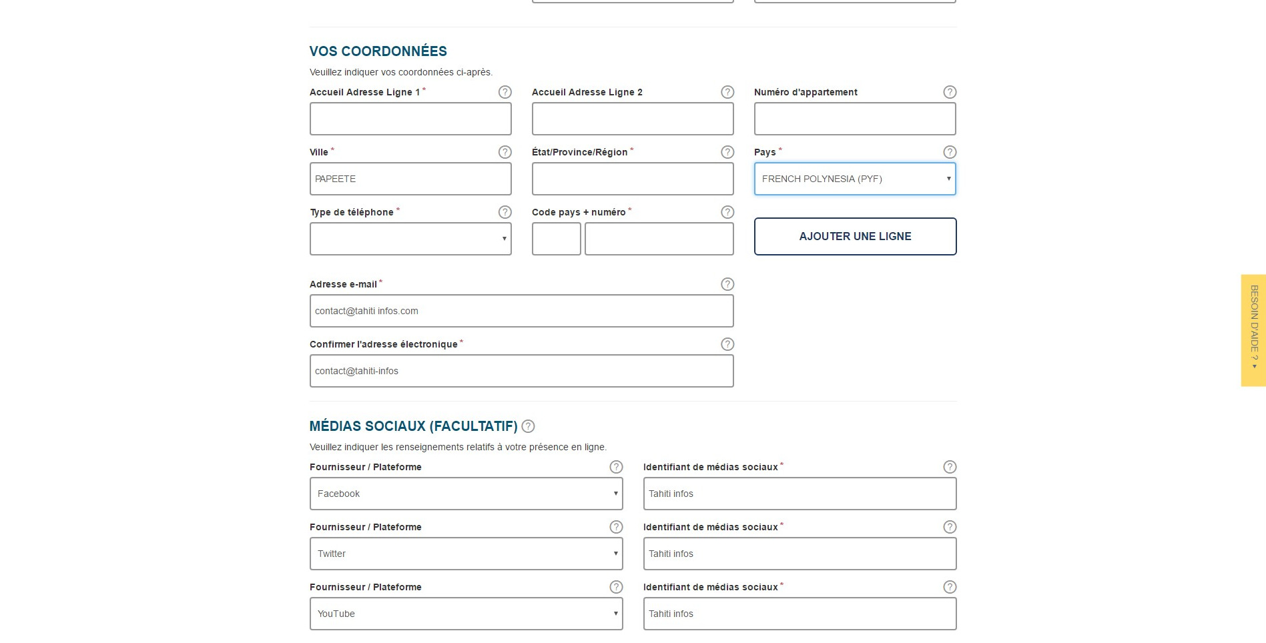Change the Twitter platform selection
Viewport: 1266px width, 643px height.
pyautogui.click(x=466, y=554)
